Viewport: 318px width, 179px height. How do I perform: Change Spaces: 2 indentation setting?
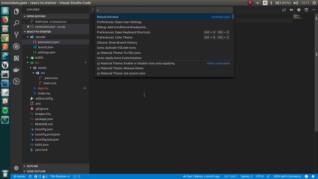pos(246,177)
